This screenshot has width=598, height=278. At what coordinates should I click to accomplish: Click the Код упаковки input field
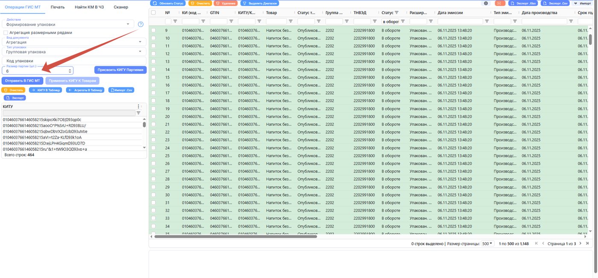click(74, 61)
